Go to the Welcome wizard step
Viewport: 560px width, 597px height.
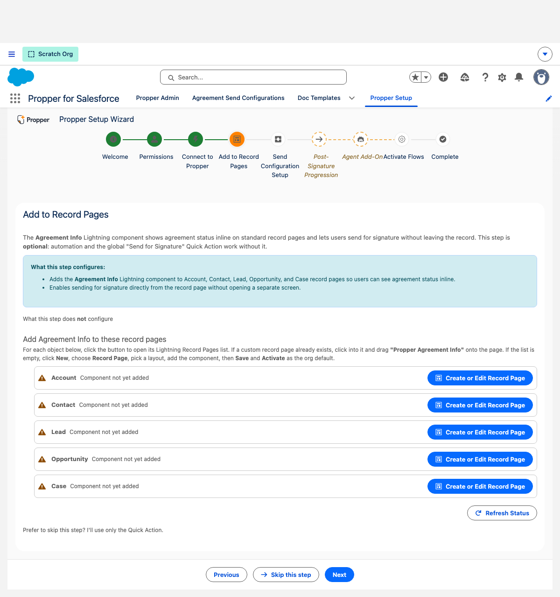coord(113,139)
